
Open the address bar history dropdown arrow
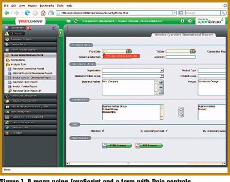175,13
